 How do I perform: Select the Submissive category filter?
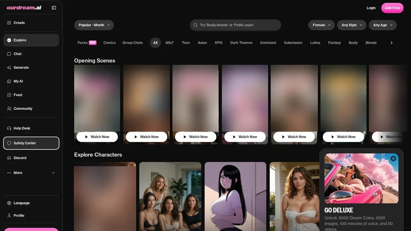[293, 43]
